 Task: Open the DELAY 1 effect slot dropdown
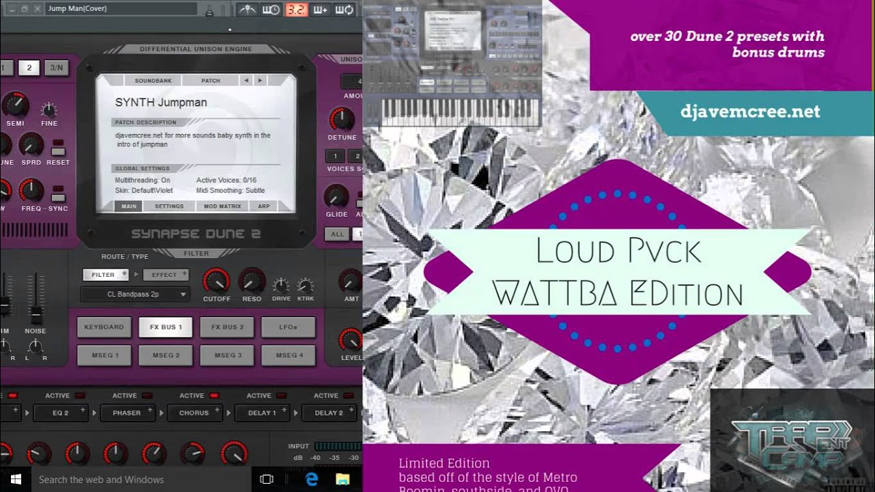262,413
